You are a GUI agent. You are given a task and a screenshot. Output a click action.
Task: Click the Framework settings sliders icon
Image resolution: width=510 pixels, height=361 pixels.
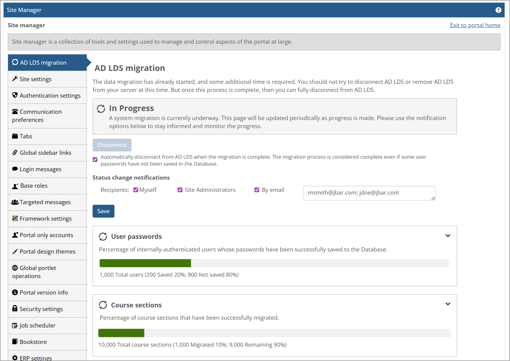coord(15,218)
